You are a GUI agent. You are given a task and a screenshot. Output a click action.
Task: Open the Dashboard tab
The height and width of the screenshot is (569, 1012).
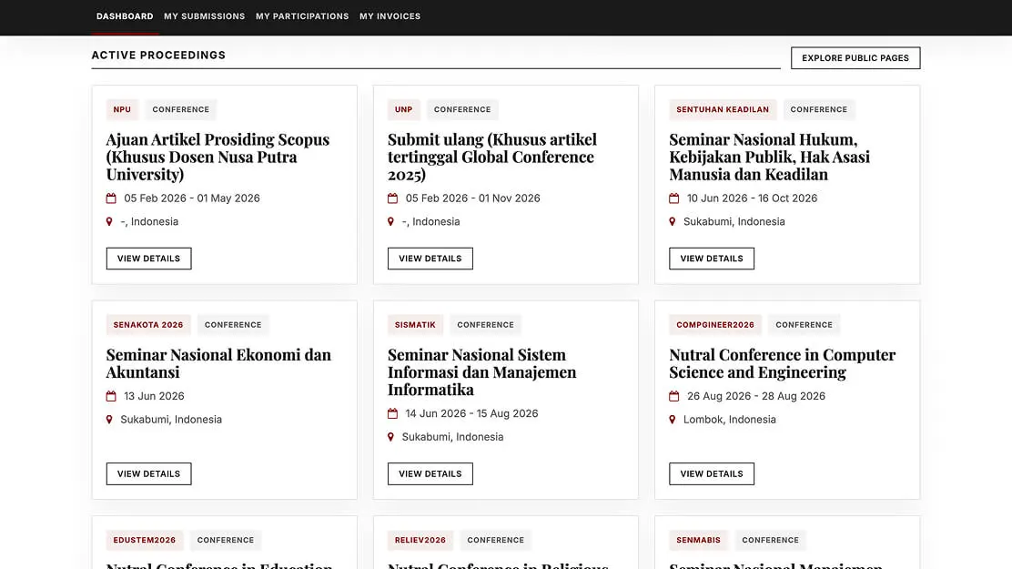pyautogui.click(x=125, y=16)
